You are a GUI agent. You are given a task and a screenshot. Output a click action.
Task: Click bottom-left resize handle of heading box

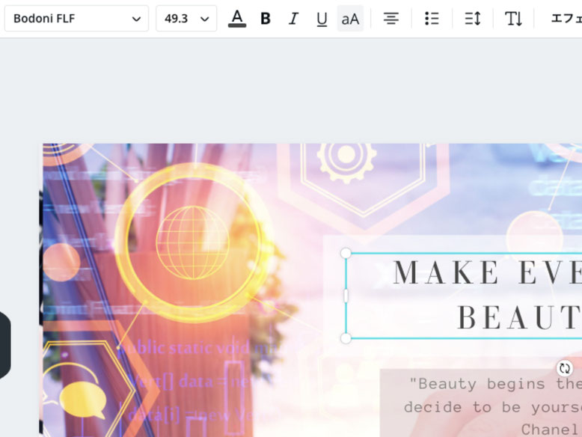coord(346,338)
